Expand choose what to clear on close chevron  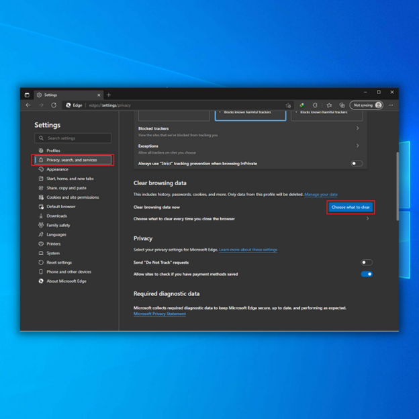[x=368, y=219]
